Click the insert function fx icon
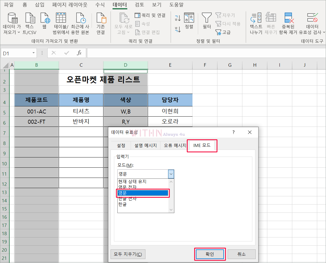The width and height of the screenshot is (326, 263). (x=79, y=53)
